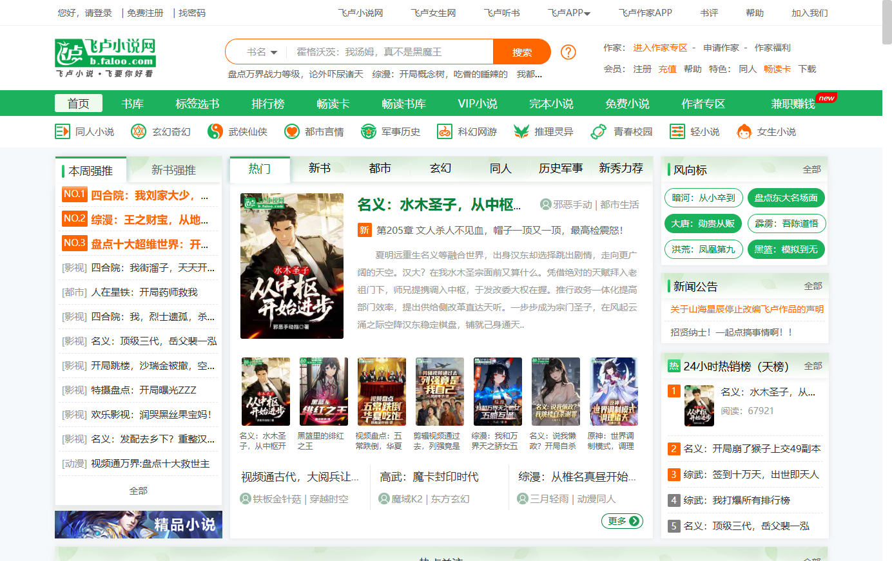Open the 黑篮里的绯红之王 cover thumbnail

click(x=324, y=392)
